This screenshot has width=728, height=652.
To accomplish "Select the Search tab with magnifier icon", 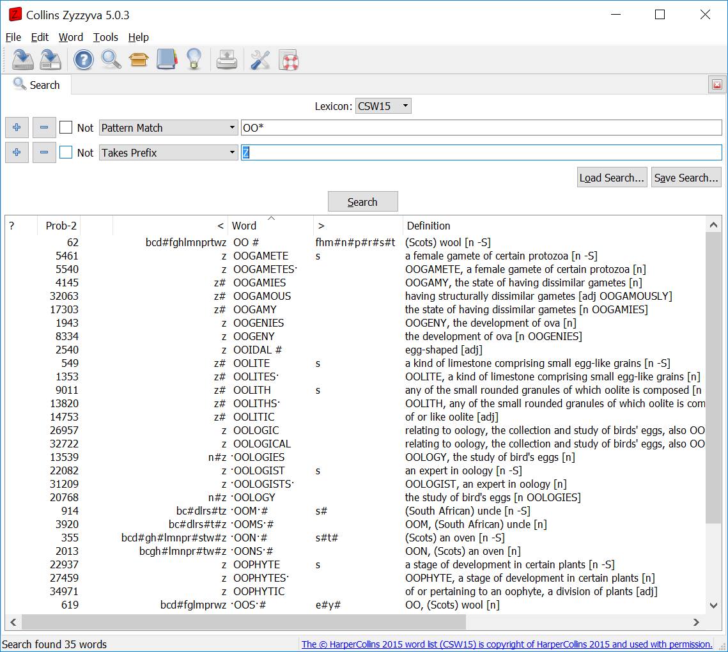I will [x=36, y=84].
